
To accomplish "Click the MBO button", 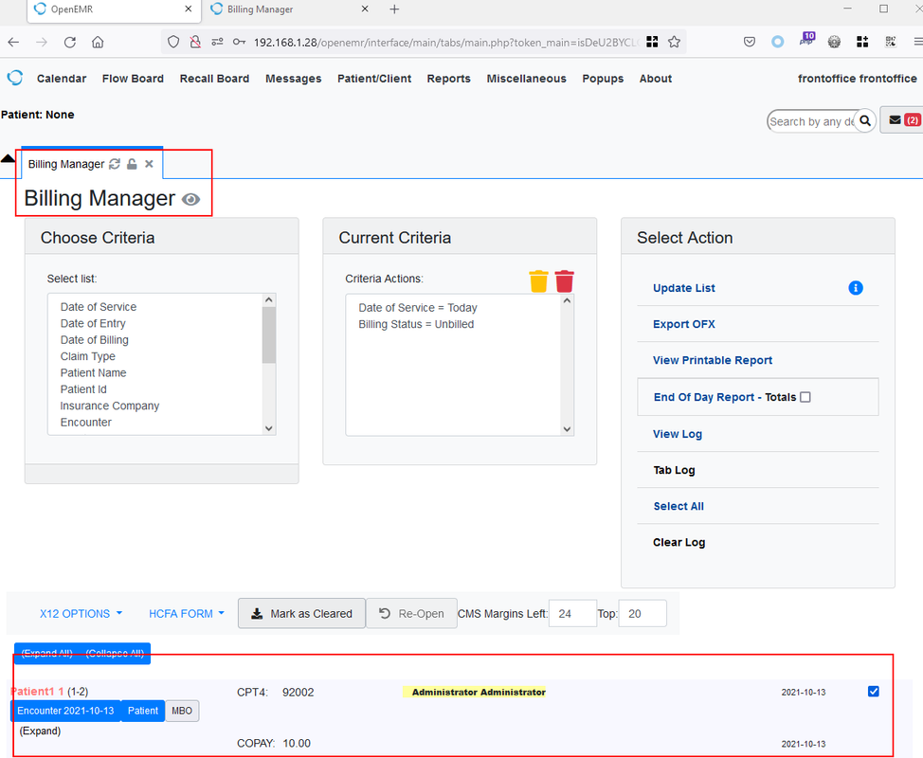I will tap(182, 711).
